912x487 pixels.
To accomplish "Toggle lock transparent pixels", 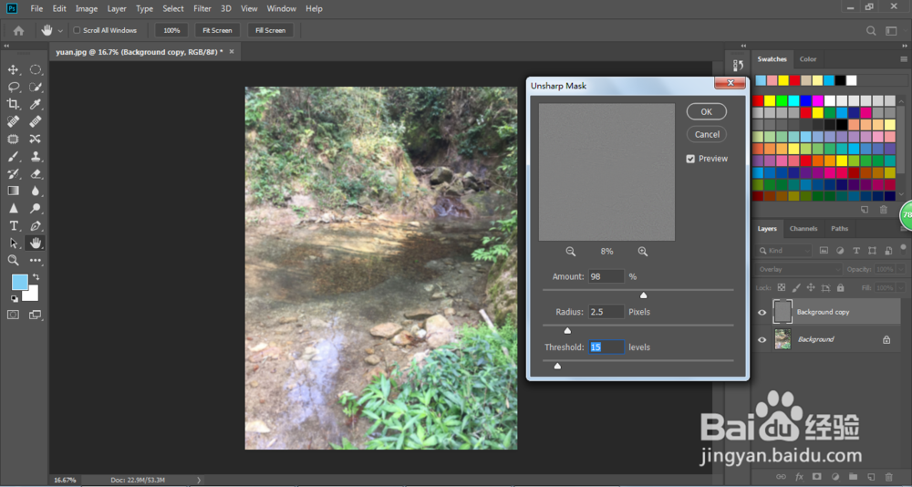I will (x=782, y=287).
